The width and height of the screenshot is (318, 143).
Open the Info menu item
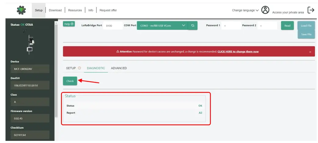(91, 10)
